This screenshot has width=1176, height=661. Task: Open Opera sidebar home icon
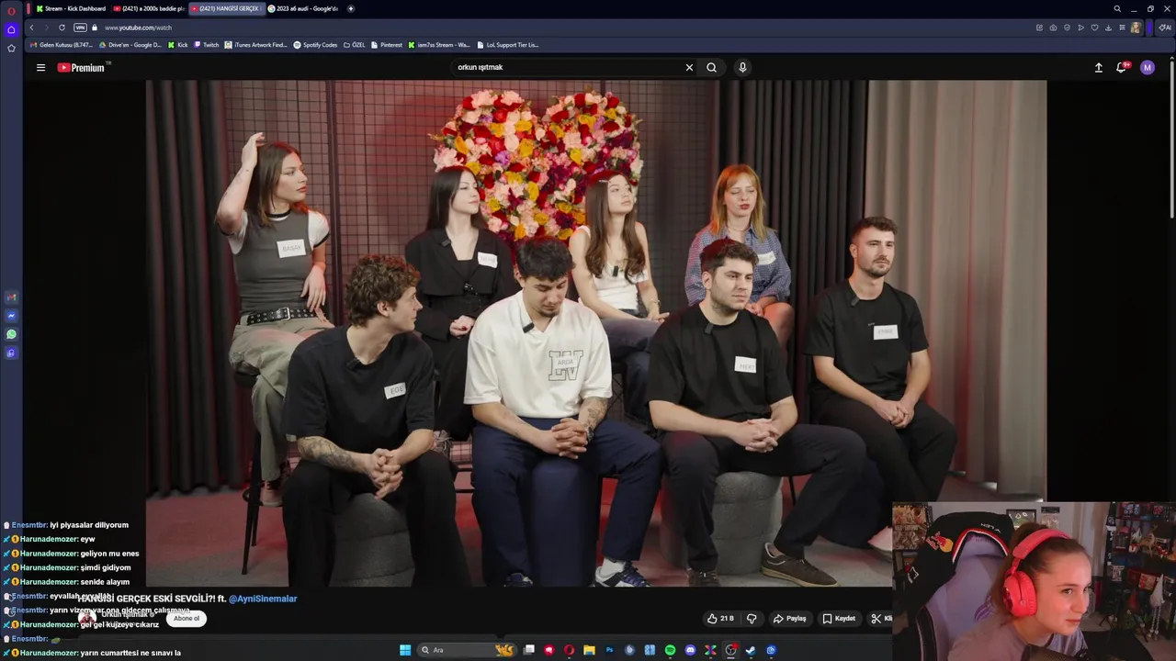tap(11, 29)
